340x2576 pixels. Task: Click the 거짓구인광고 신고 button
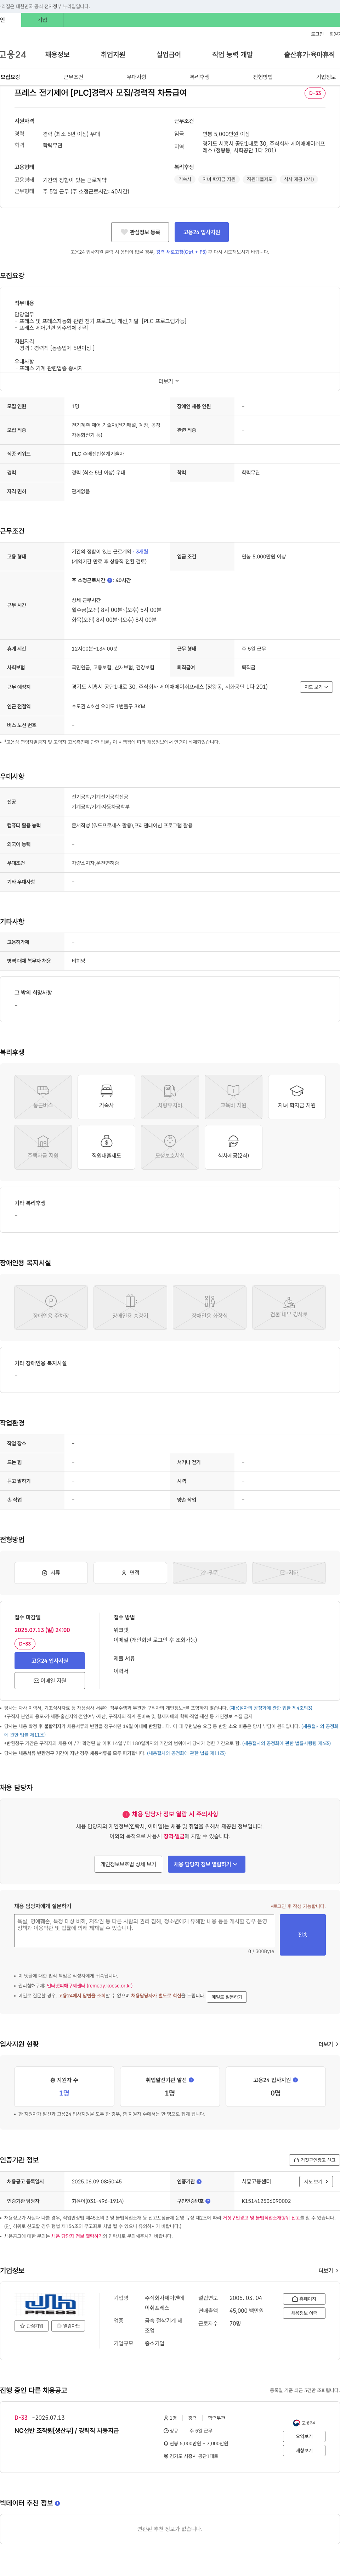[314, 2160]
